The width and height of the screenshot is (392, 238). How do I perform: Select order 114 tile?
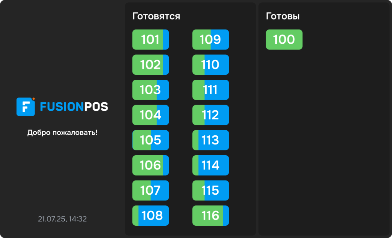(x=210, y=165)
